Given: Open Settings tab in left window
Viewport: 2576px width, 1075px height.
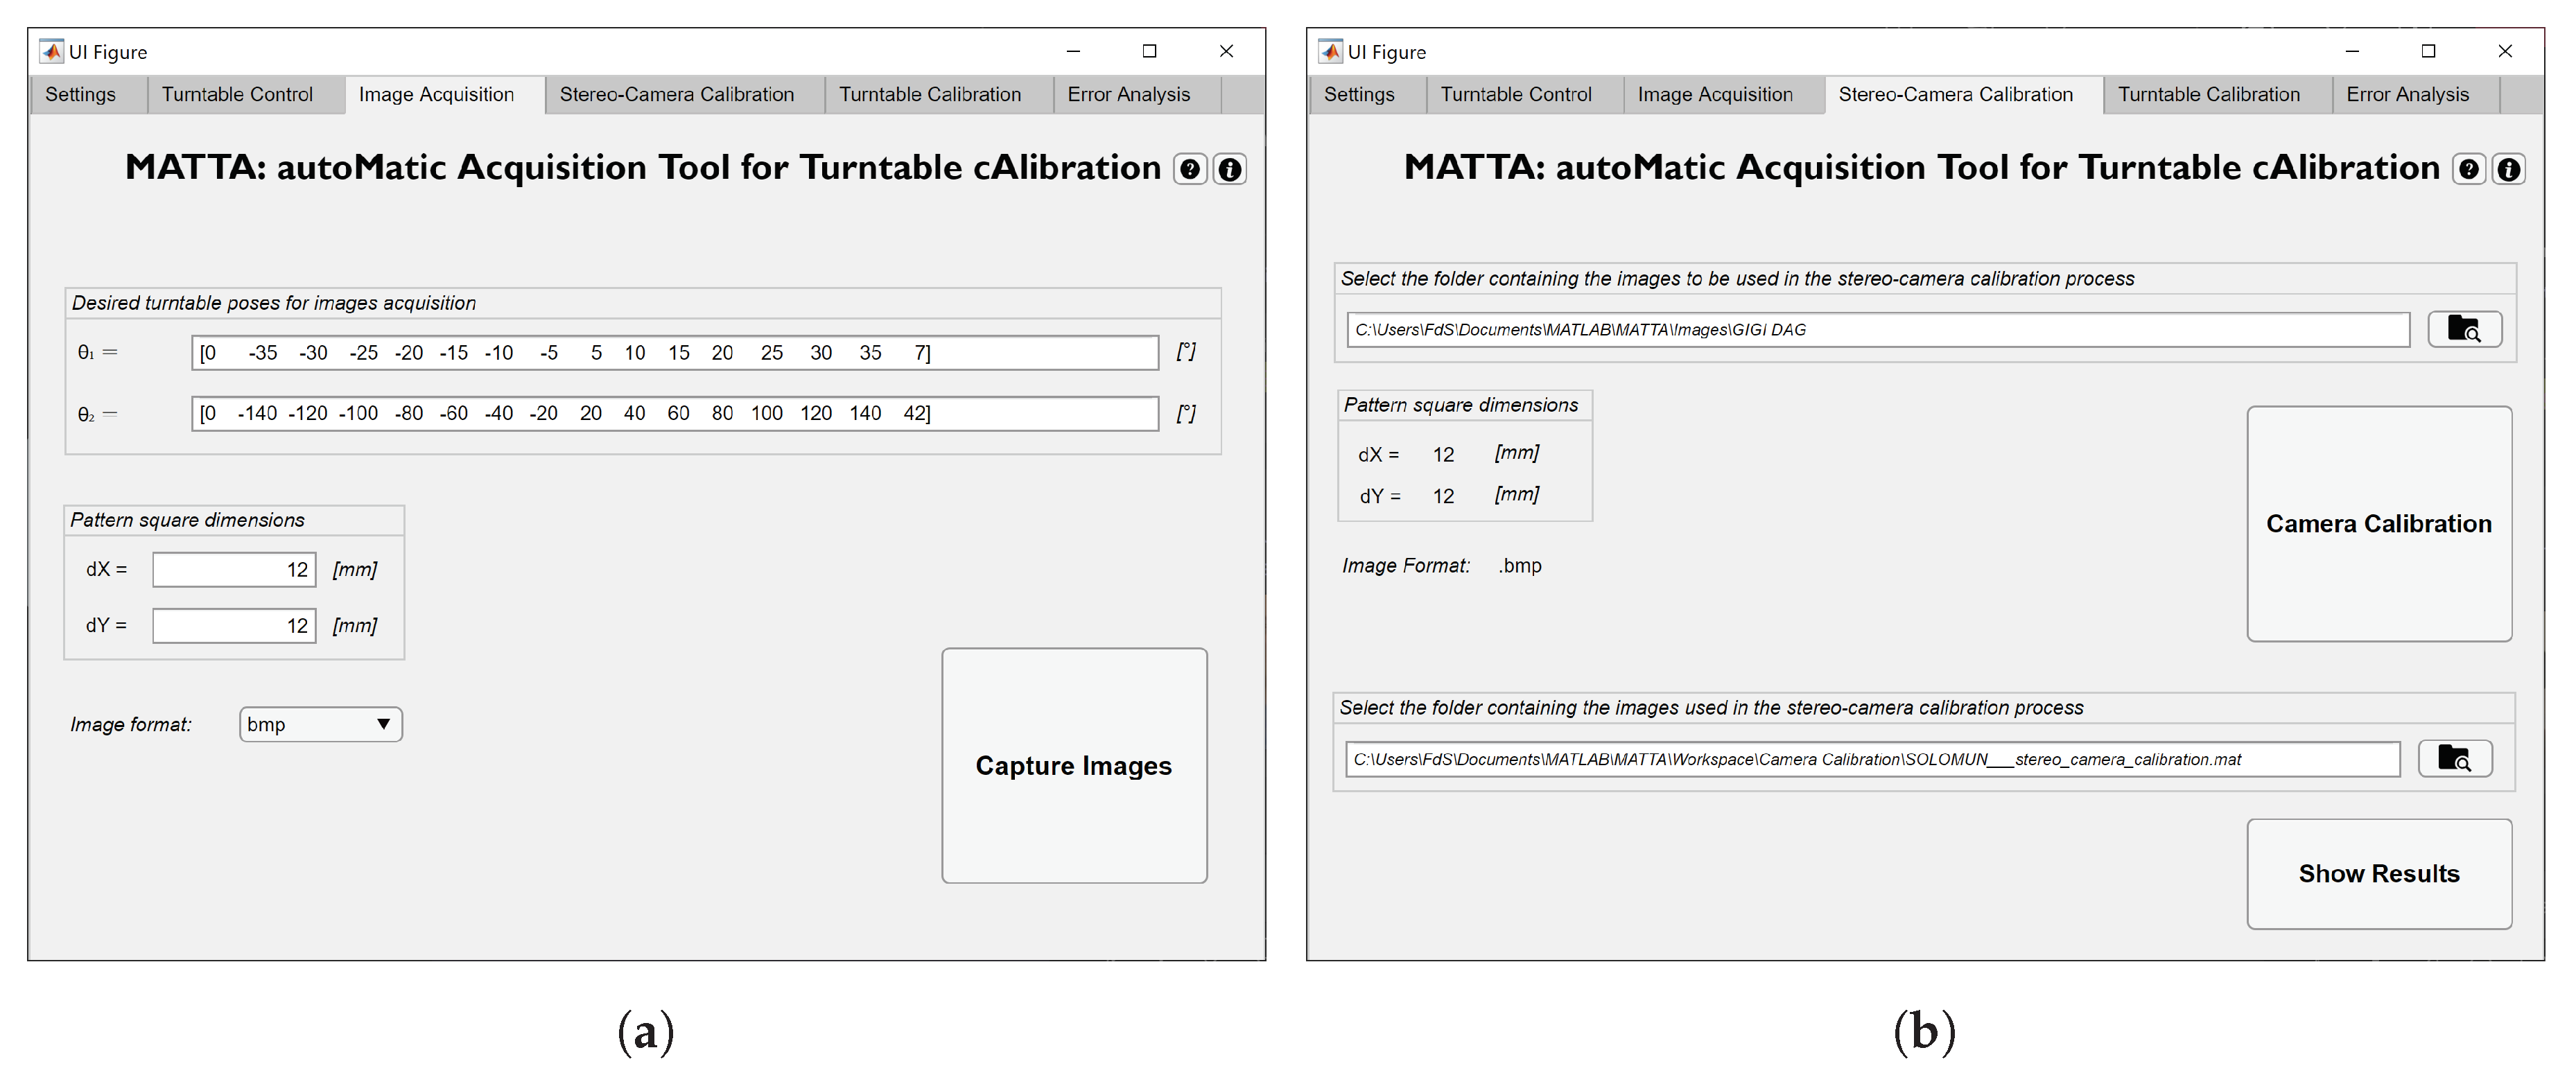Looking at the screenshot, I should [x=80, y=95].
